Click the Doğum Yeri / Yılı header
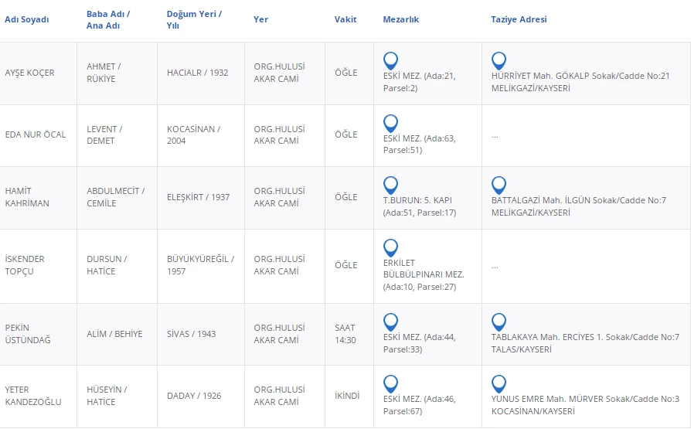Viewport: 691px width, 429px height. tap(194, 19)
